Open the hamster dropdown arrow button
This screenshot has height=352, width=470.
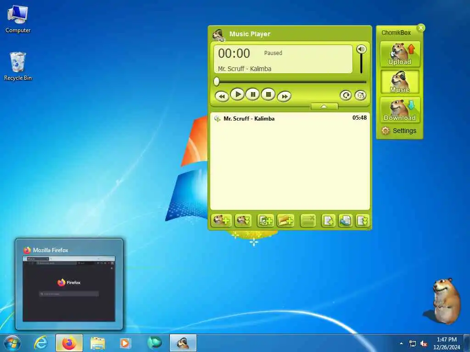[x=243, y=221]
